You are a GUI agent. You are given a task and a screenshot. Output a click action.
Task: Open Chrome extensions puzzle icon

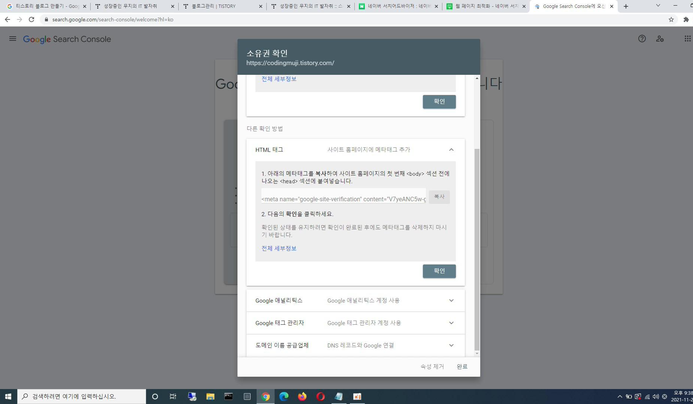(x=686, y=19)
